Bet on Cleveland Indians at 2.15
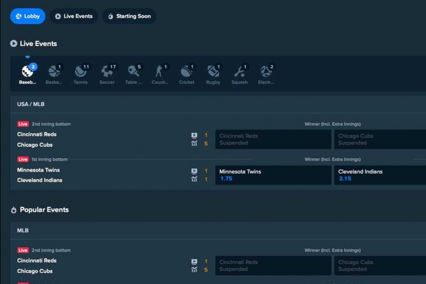Image resolution: width=426 pixels, height=284 pixels. (x=380, y=175)
